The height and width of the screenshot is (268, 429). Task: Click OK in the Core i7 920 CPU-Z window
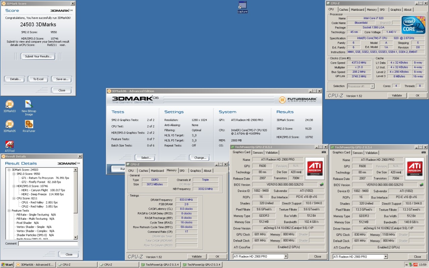(x=417, y=95)
